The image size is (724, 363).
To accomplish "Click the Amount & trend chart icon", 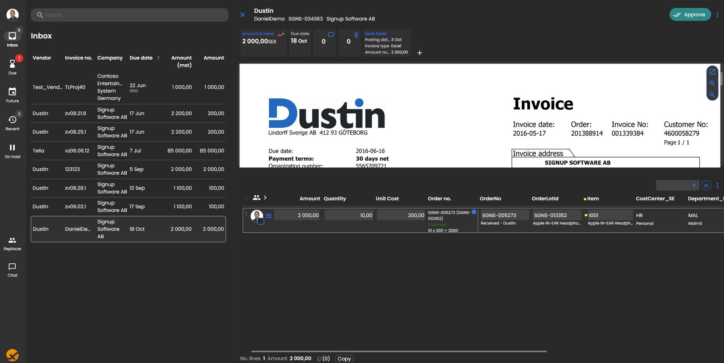I will pyautogui.click(x=280, y=35).
